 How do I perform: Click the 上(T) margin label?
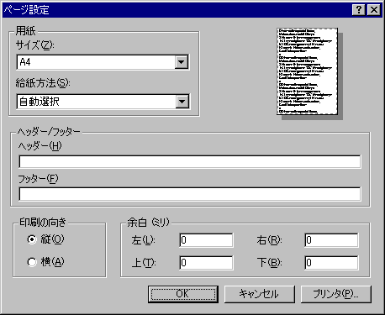click(x=144, y=262)
